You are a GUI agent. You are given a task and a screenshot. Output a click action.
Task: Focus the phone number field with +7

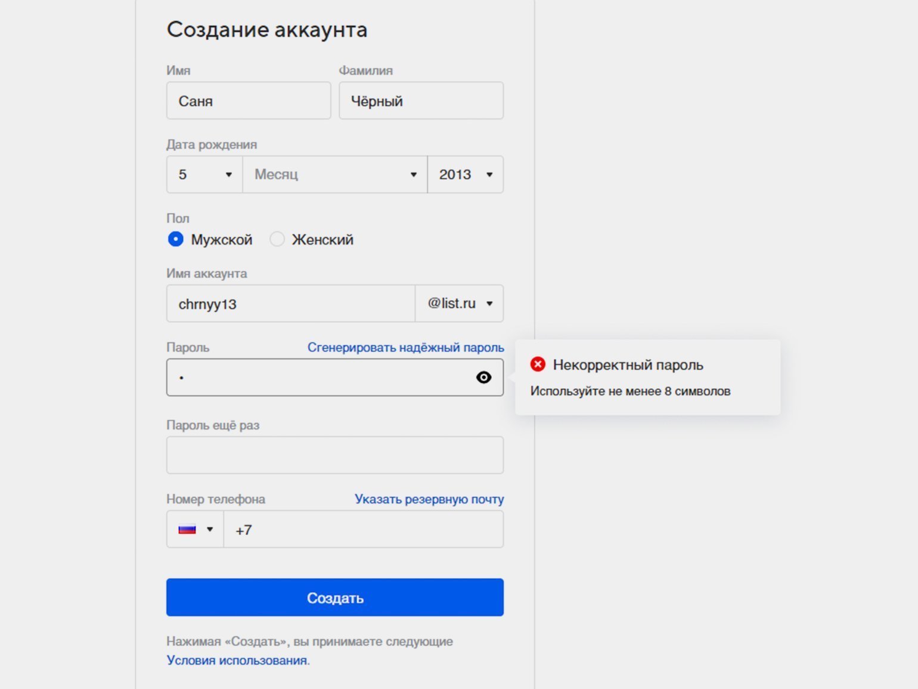(364, 529)
